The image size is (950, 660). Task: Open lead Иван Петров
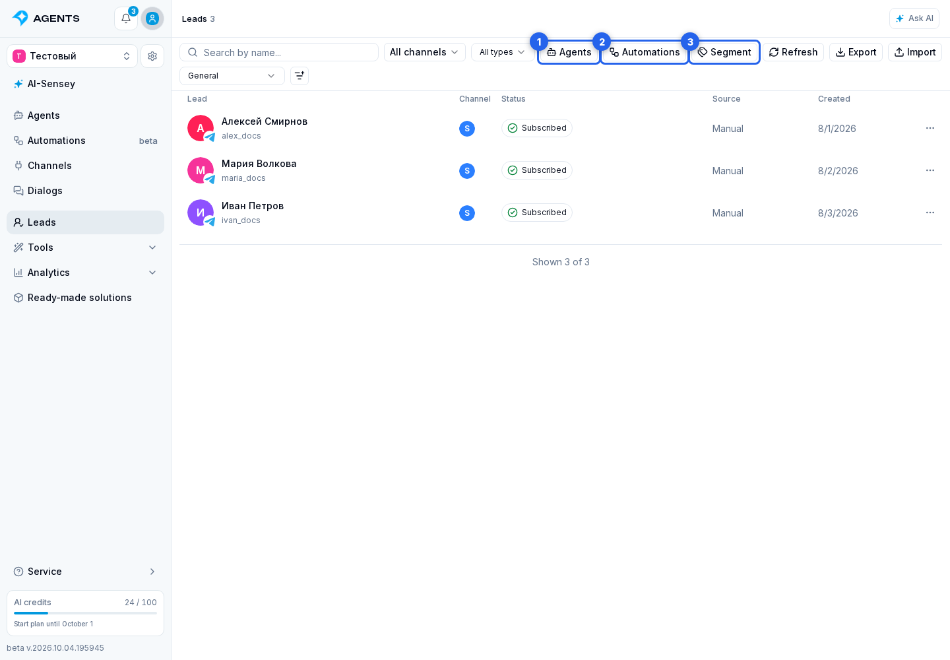coord(253,206)
